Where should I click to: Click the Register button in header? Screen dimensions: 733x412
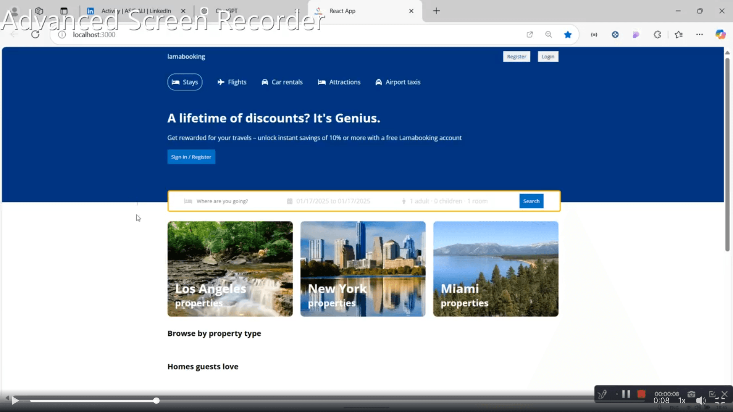(517, 56)
